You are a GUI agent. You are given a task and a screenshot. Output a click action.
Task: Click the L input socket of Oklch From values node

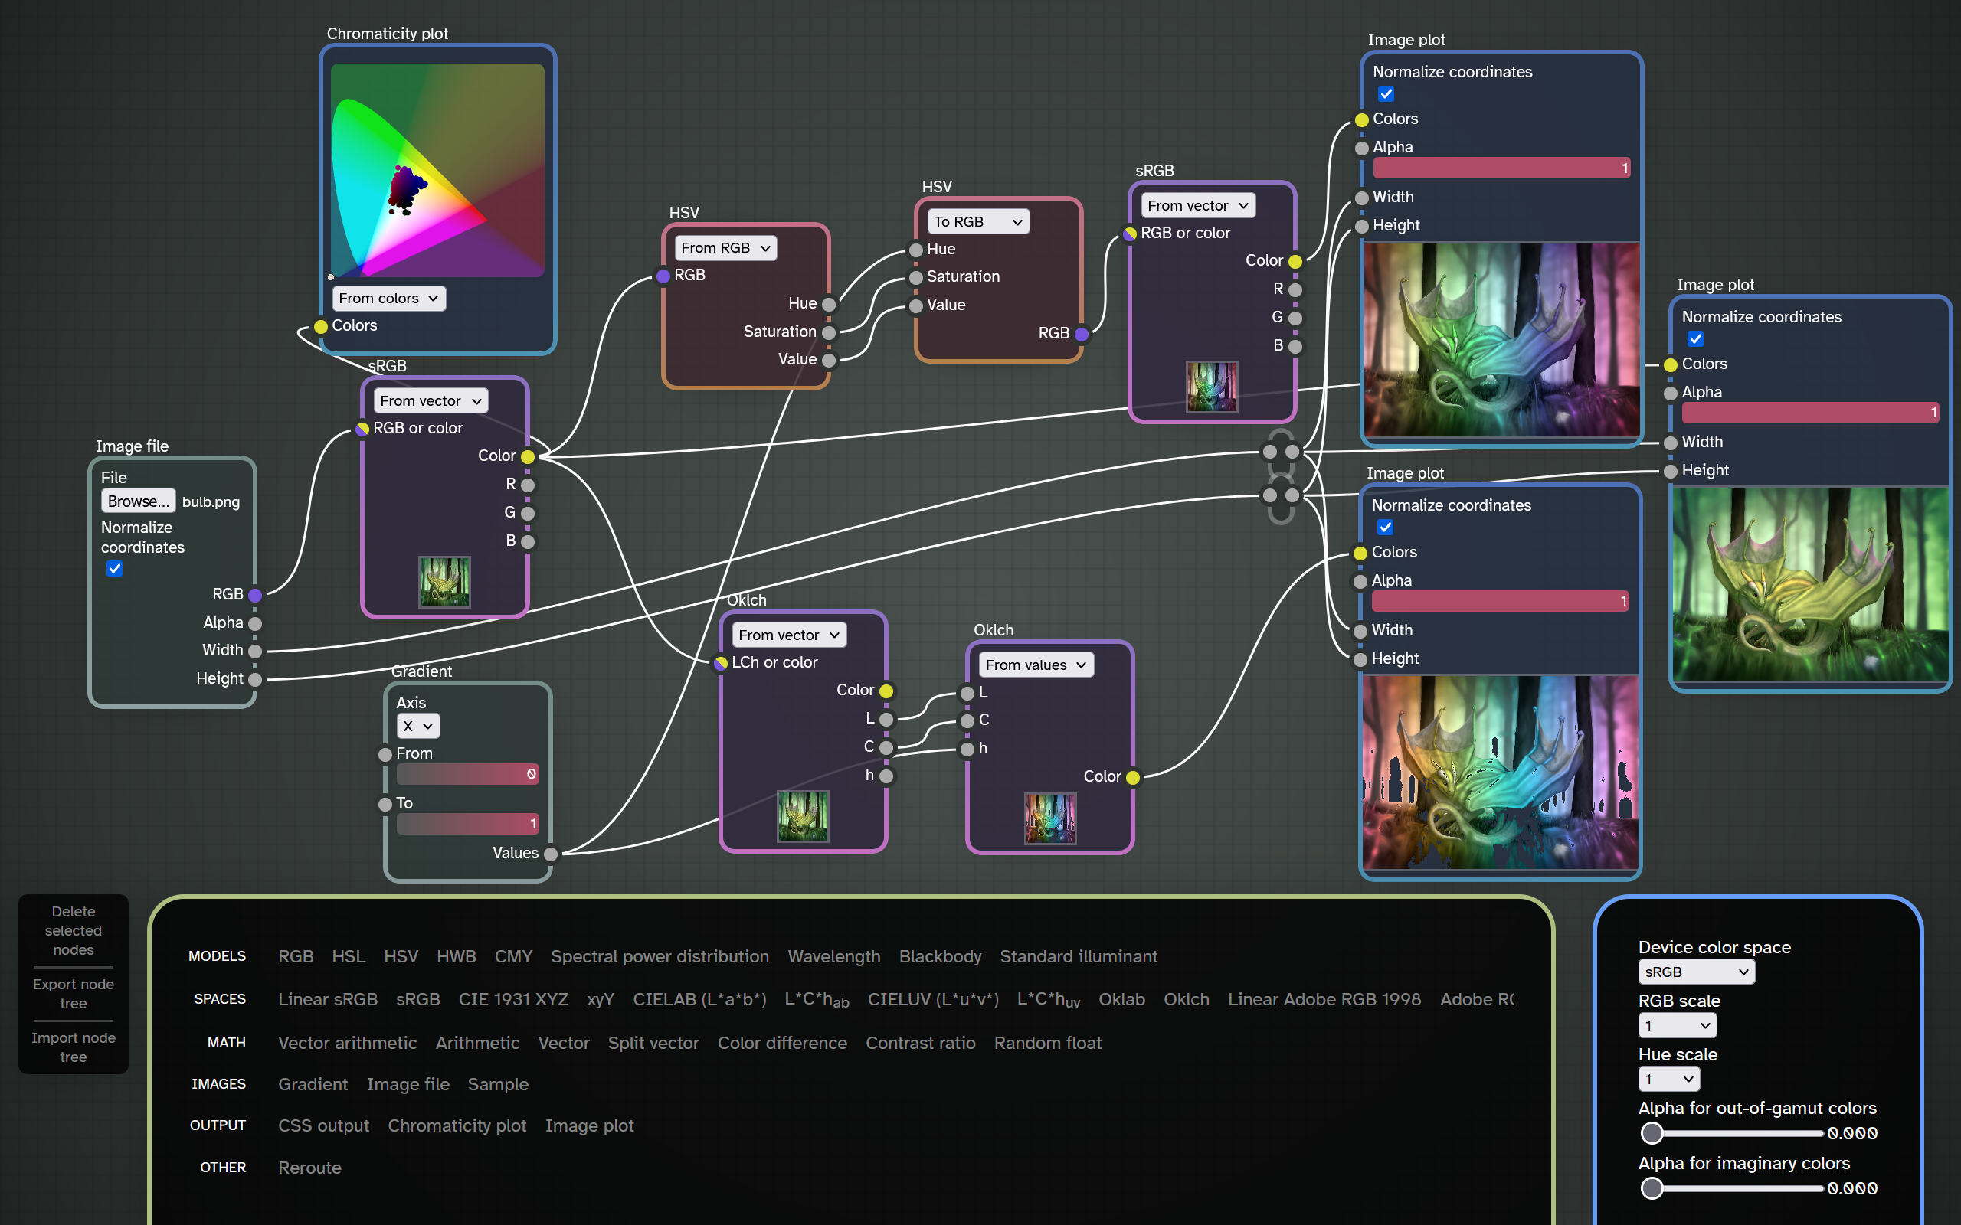(967, 694)
